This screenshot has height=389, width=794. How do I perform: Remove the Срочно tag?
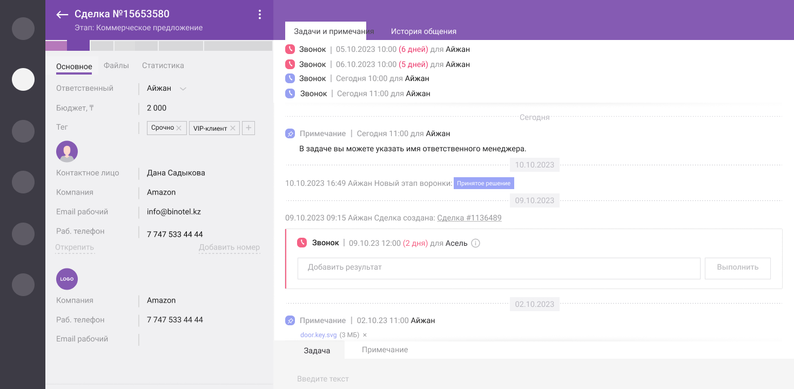coord(179,128)
